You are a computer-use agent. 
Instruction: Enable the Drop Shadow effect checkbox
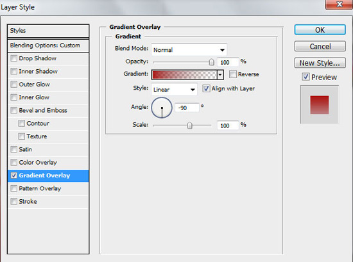pyautogui.click(x=14, y=58)
